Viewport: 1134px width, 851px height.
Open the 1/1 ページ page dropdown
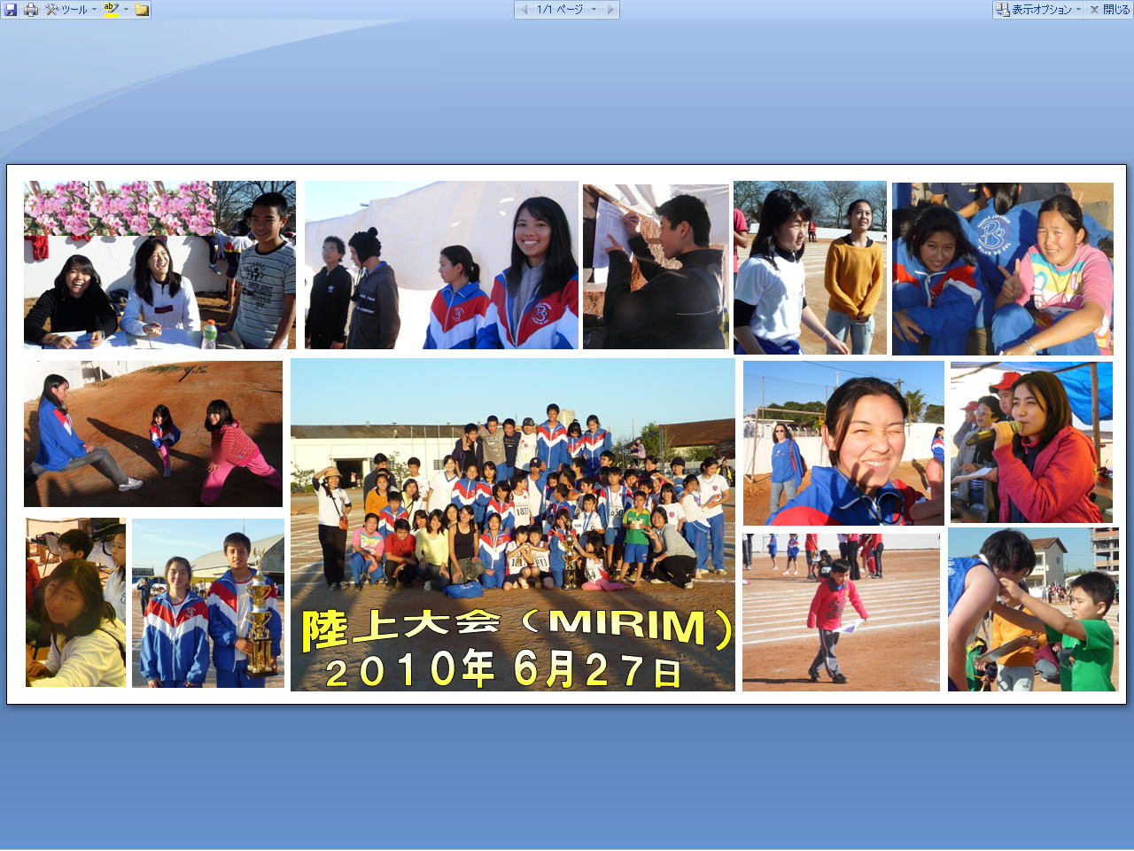(566, 9)
